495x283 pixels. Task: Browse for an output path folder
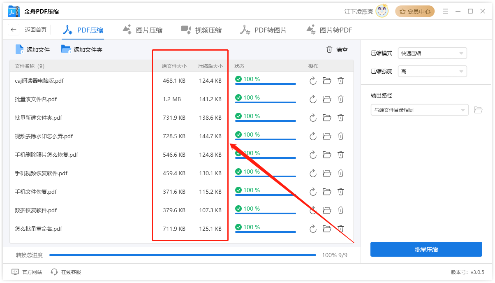click(x=478, y=110)
